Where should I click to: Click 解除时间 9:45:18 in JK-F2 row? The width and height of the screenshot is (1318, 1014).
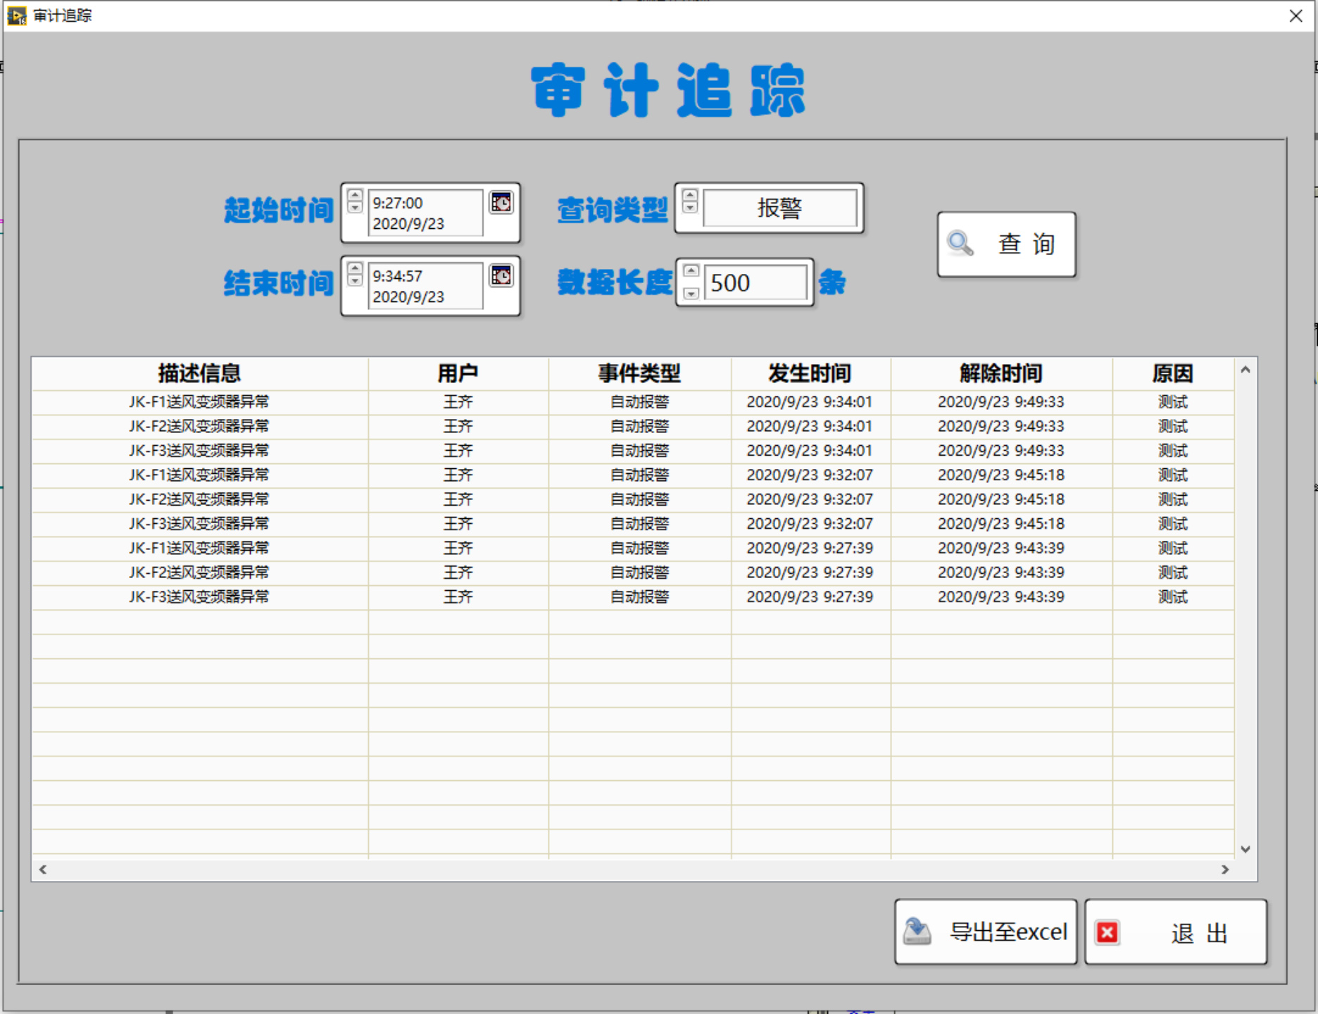point(1001,500)
